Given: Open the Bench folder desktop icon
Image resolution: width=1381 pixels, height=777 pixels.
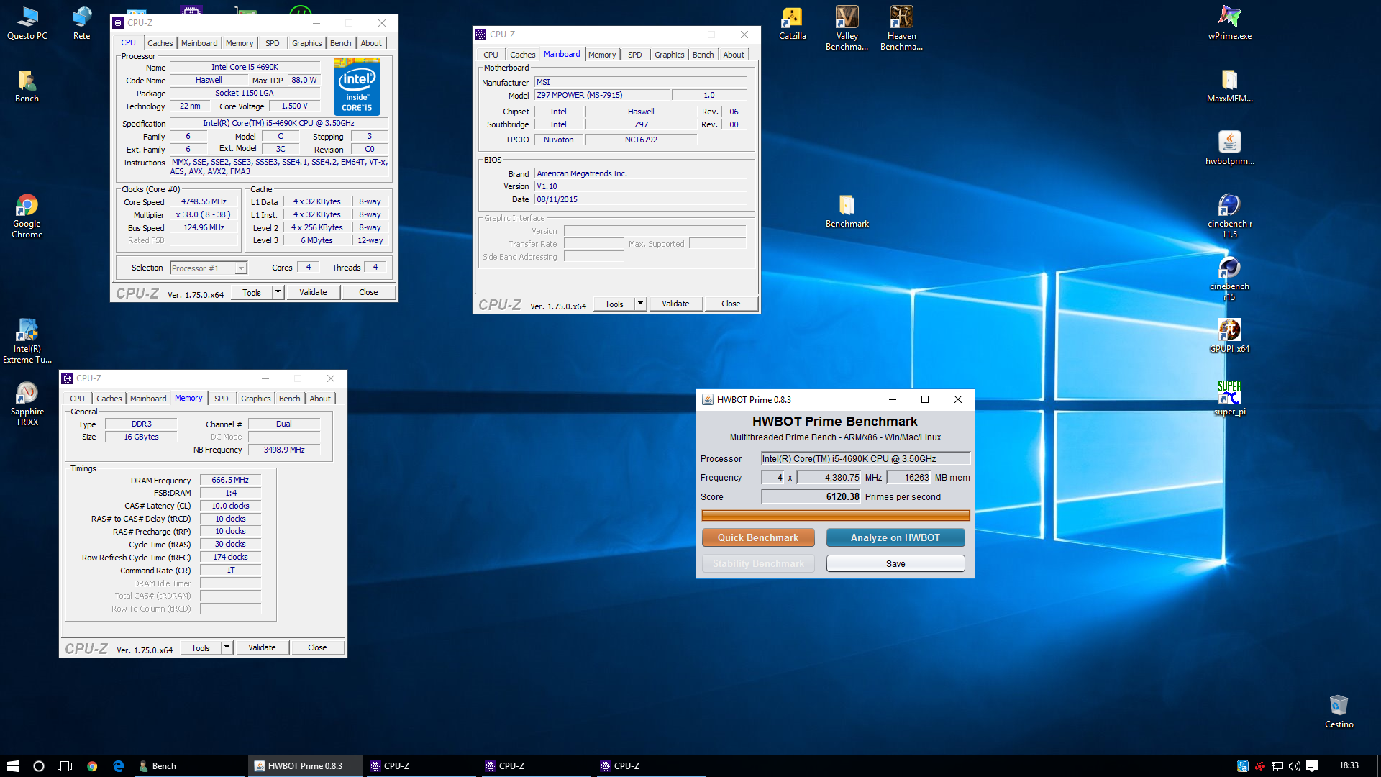Looking at the screenshot, I should (27, 86).
